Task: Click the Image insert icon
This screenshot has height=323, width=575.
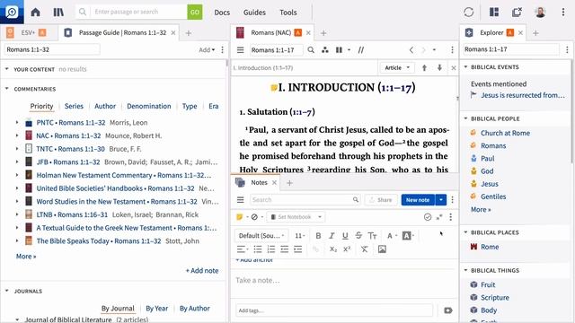Action: [382, 249]
